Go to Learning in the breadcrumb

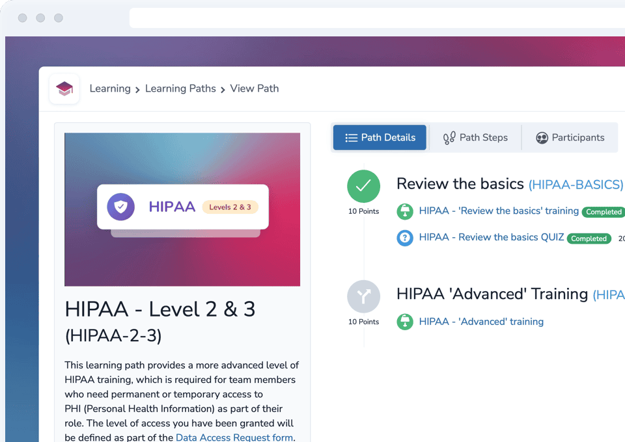tap(109, 88)
